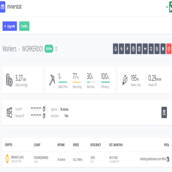Click the reboot circular arrow icon
The width and height of the screenshot is (172, 172).
[x=157, y=49]
